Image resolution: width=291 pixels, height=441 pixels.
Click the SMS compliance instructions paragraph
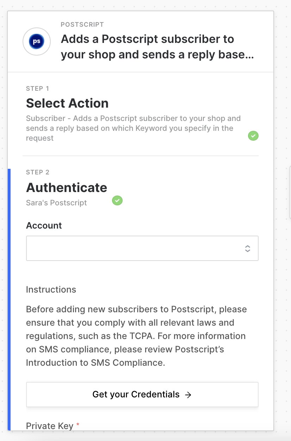click(136, 336)
